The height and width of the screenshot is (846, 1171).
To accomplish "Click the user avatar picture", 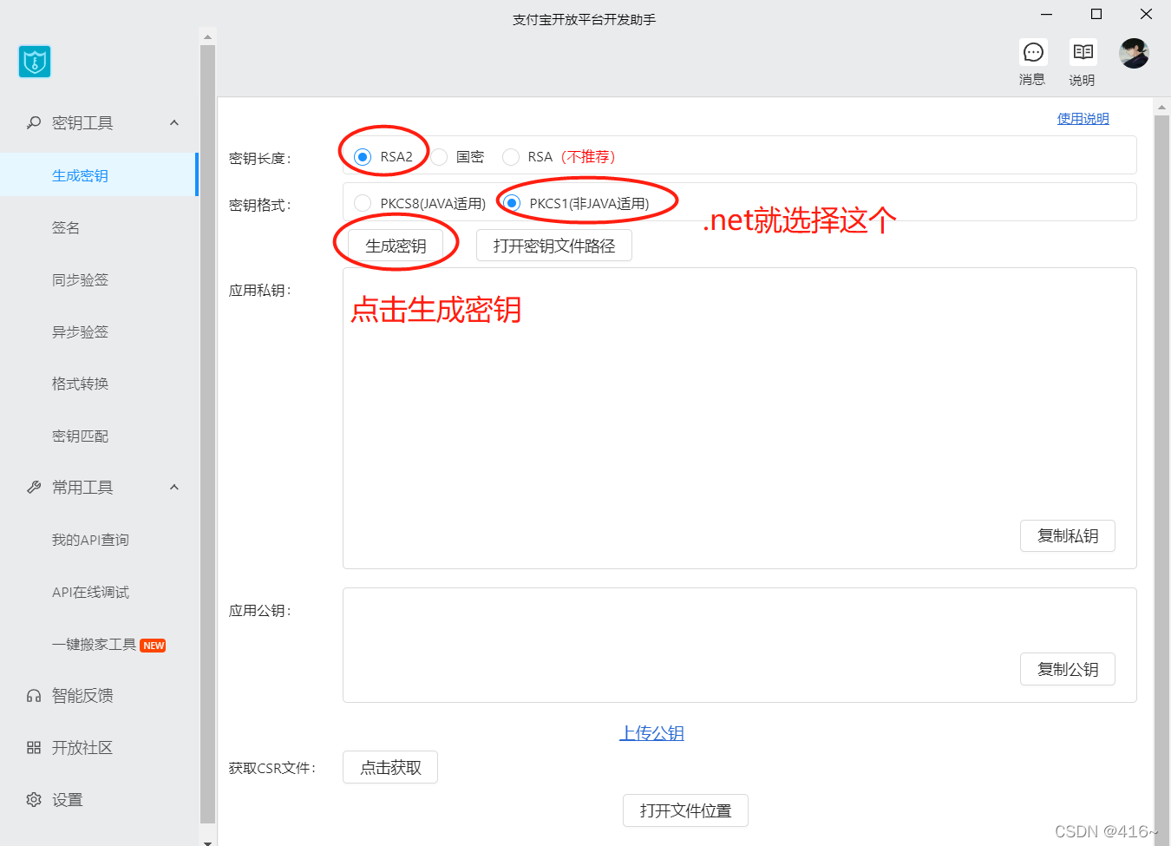I will [1134, 54].
